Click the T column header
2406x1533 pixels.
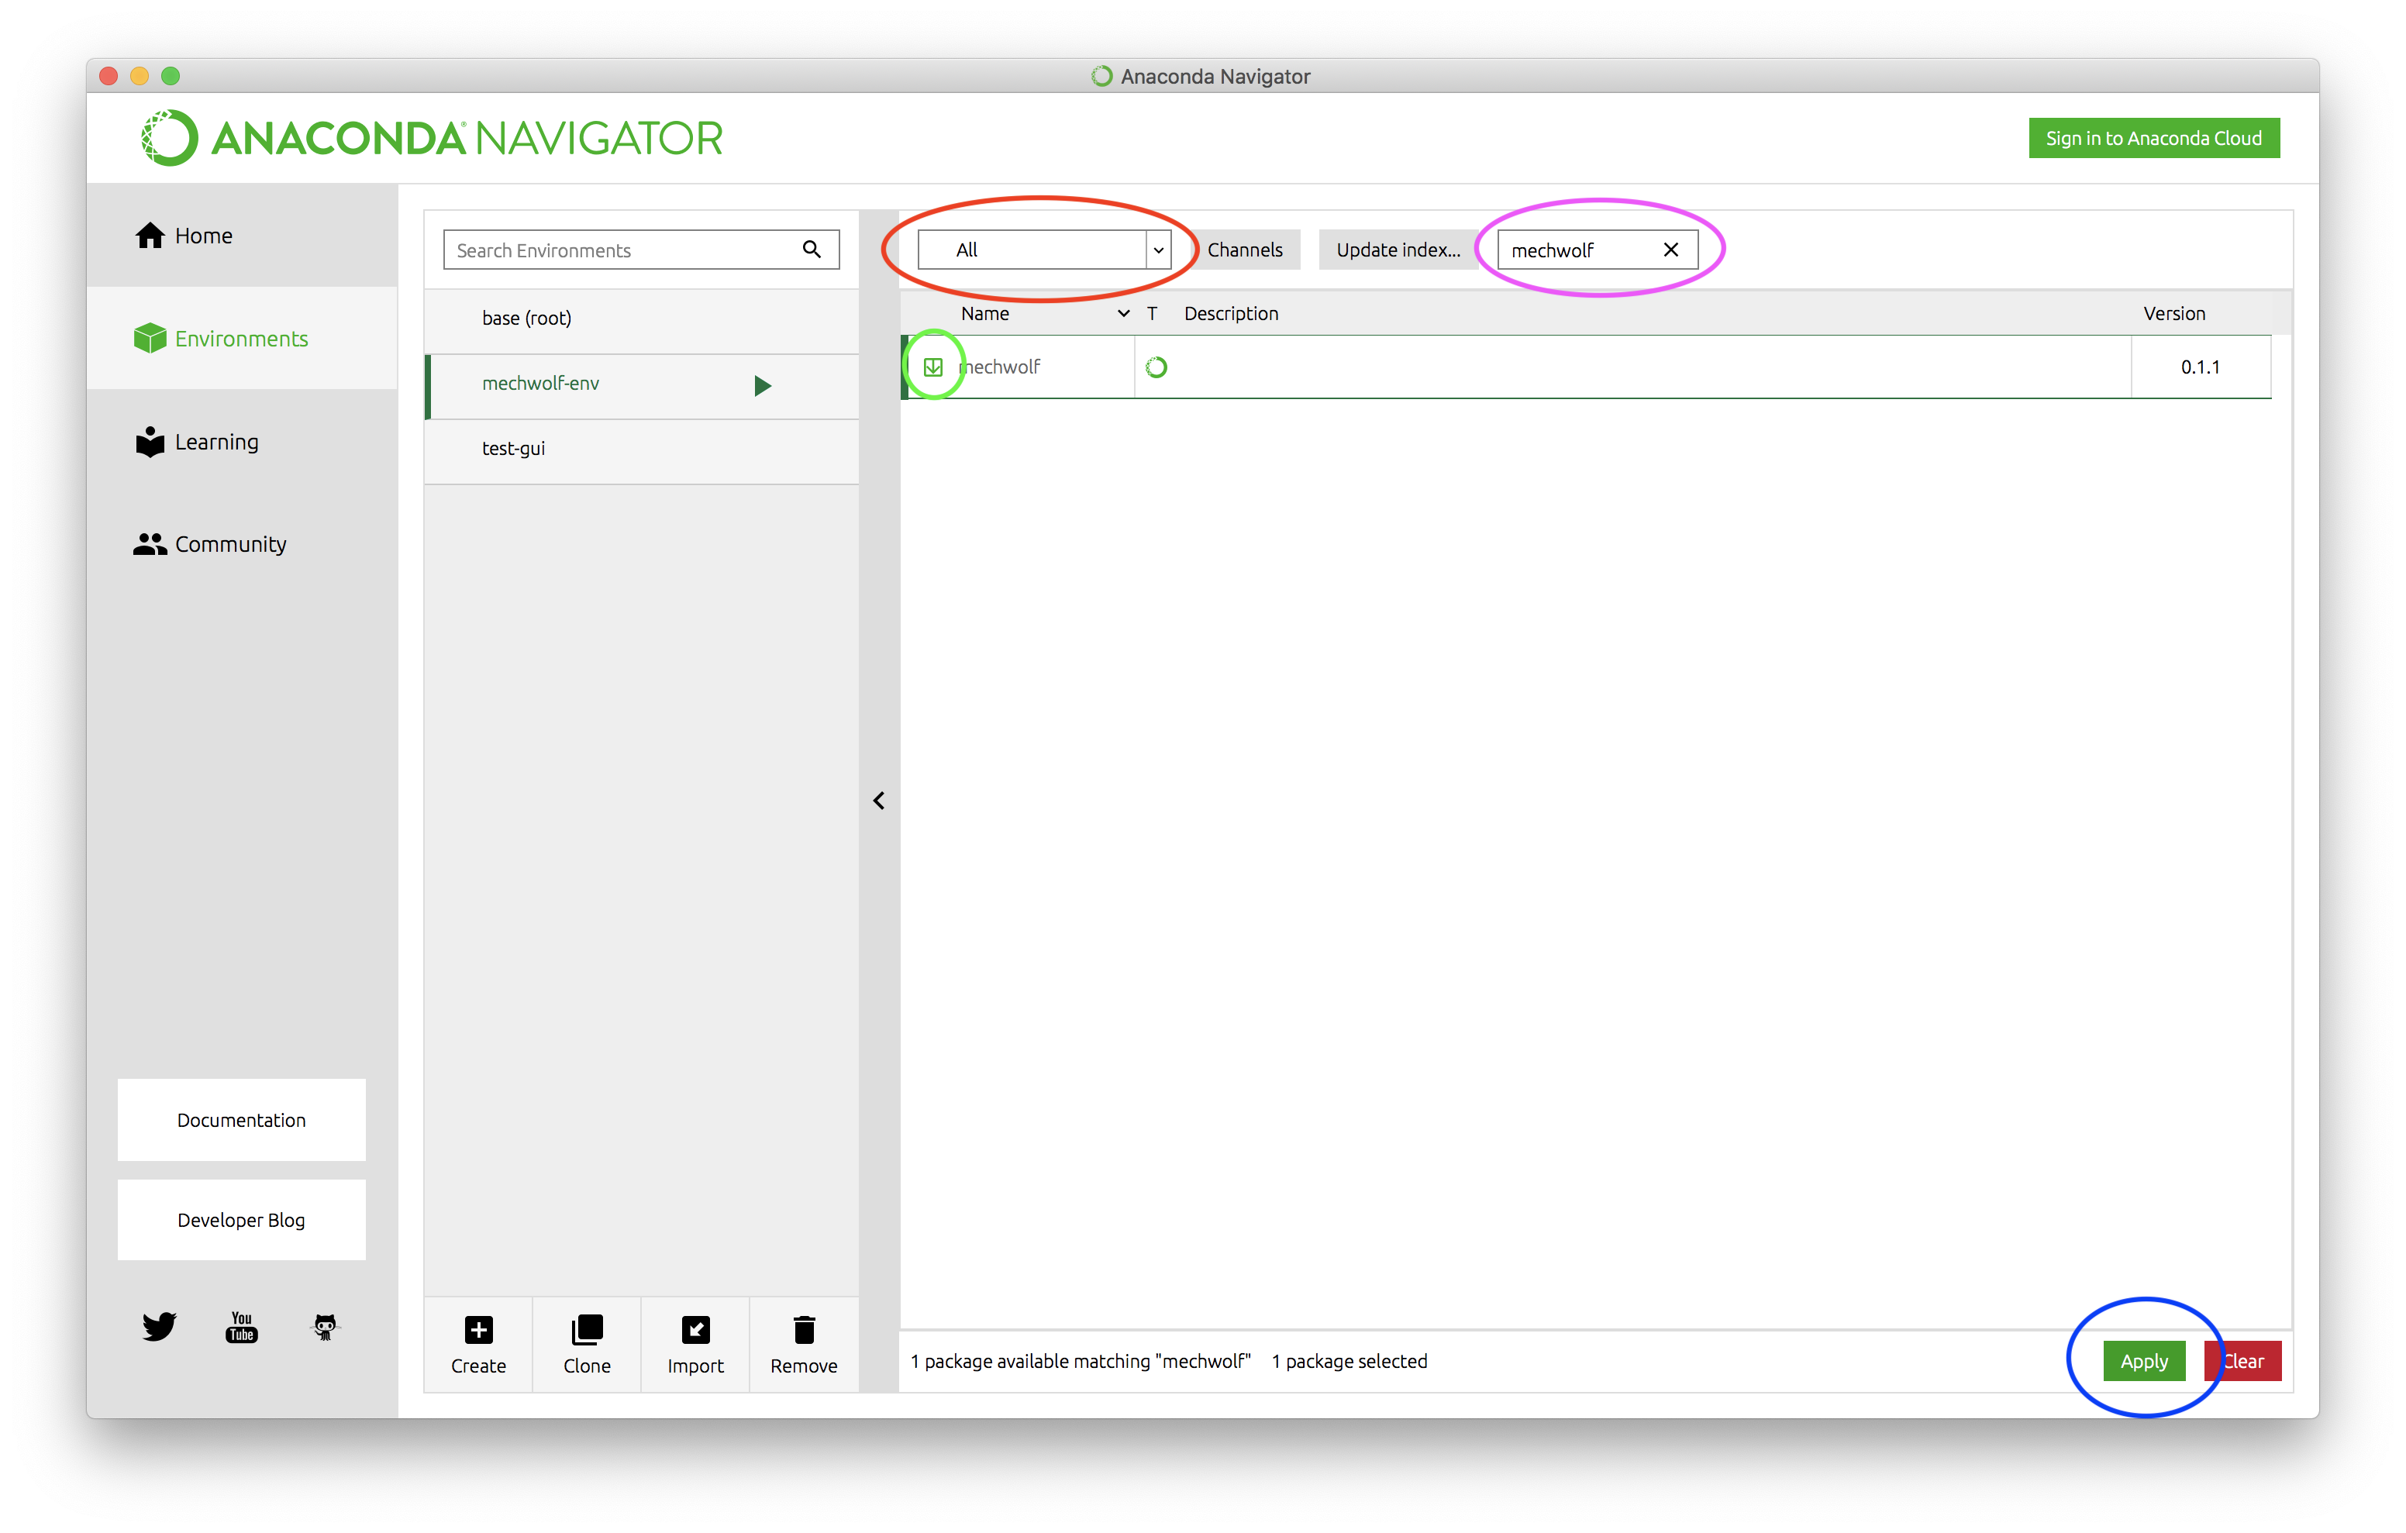(x=1151, y=313)
